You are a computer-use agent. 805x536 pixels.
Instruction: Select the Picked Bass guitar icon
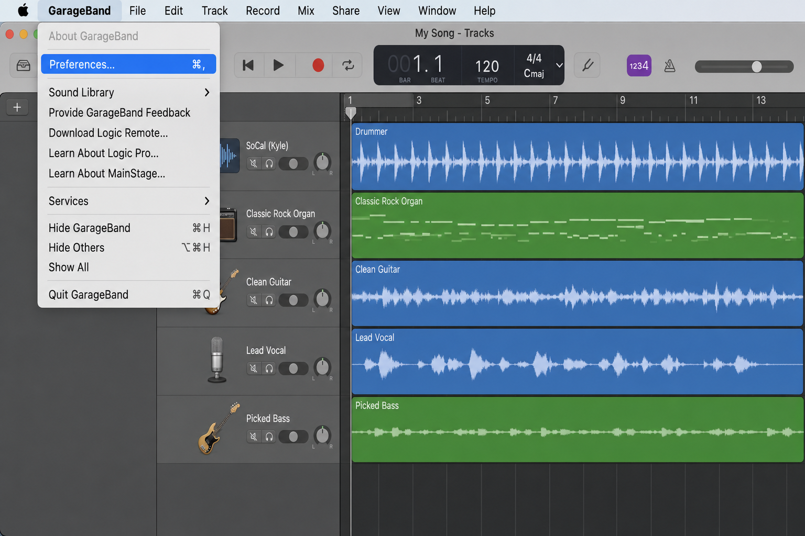coord(219,428)
